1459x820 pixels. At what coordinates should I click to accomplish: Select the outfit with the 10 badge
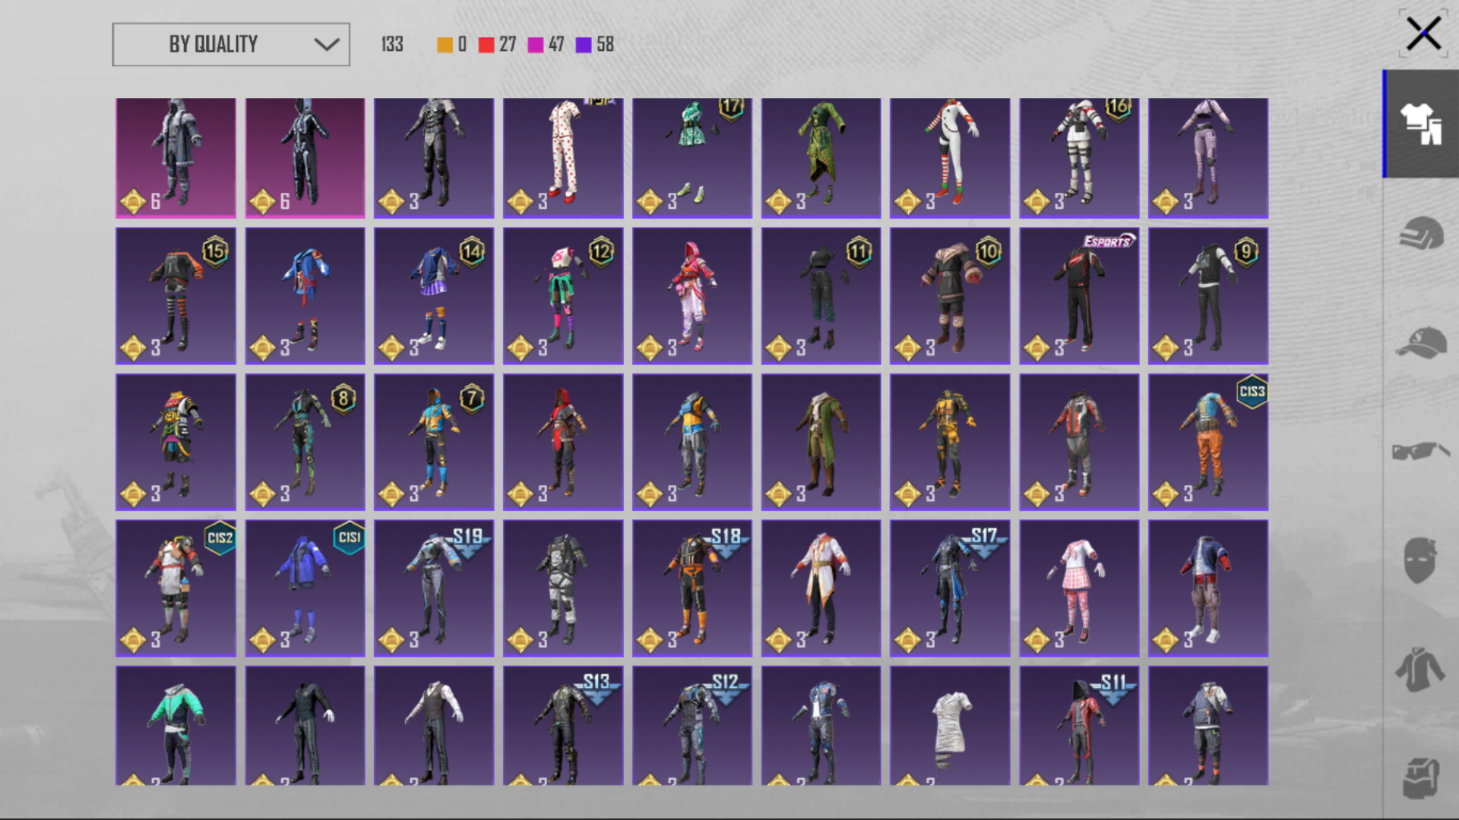pyautogui.click(x=950, y=296)
